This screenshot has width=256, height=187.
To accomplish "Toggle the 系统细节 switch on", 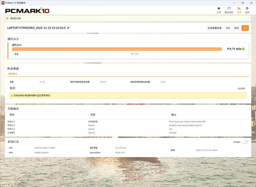I will 245,142.
